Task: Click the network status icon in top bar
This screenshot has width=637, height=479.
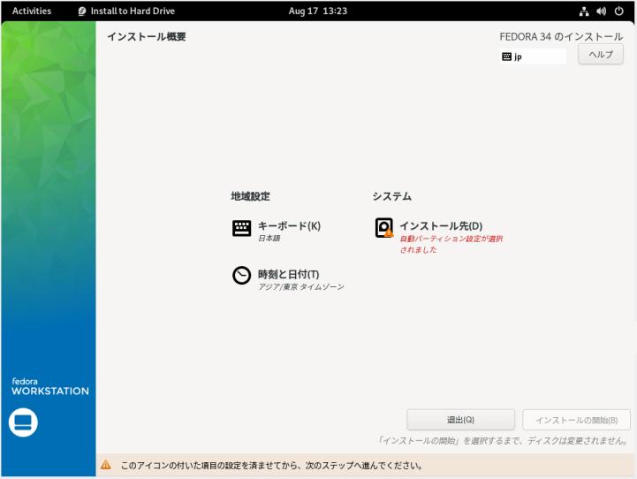Action: pos(584,11)
